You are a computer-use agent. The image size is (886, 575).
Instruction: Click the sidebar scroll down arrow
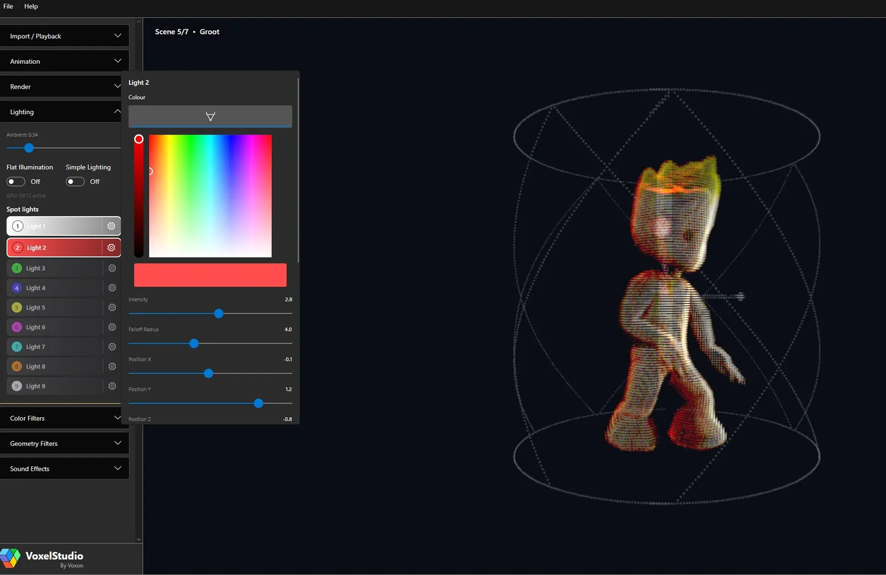point(138,539)
